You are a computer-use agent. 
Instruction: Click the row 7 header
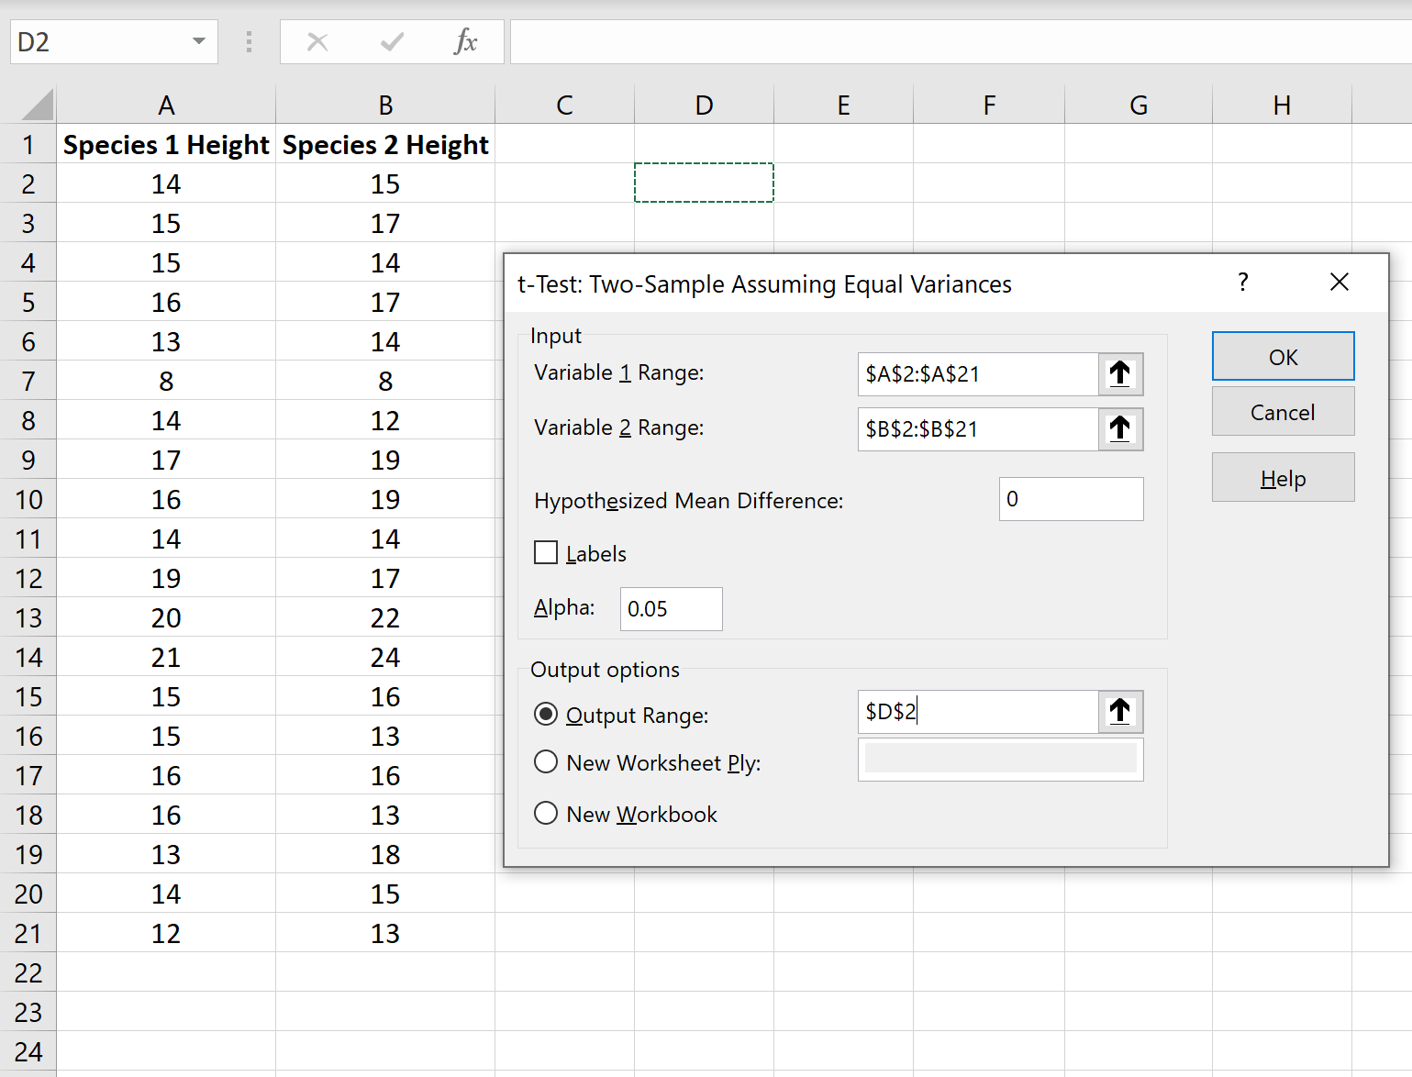pyautogui.click(x=28, y=380)
